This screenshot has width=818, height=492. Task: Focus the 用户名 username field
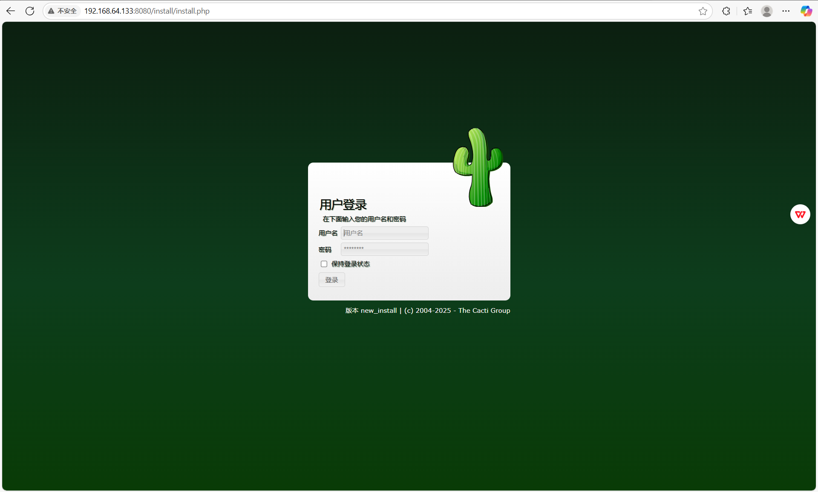(384, 233)
